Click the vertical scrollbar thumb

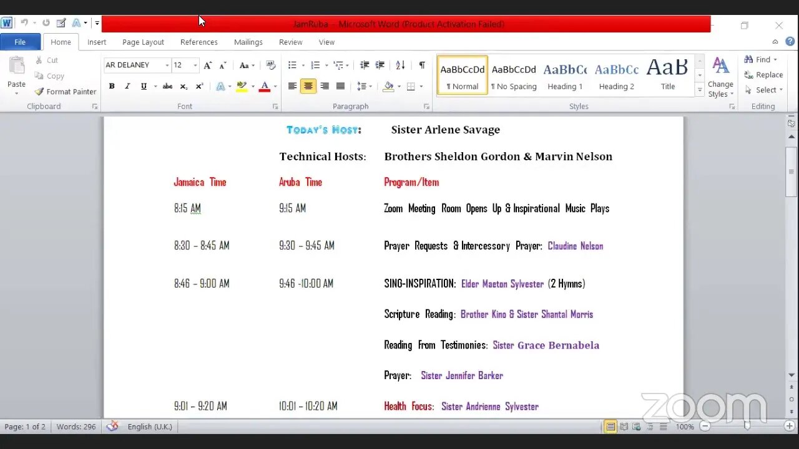click(792, 172)
